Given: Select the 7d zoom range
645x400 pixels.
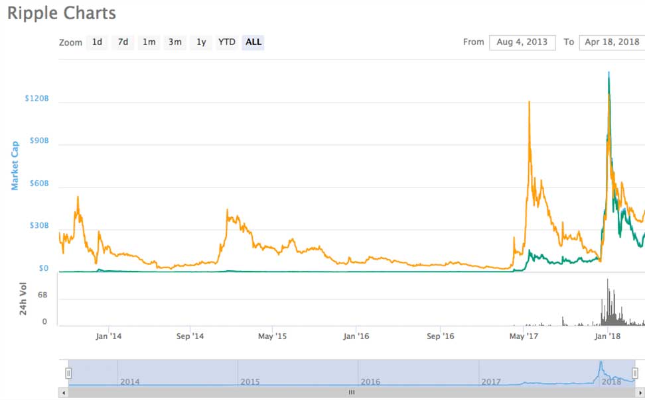Looking at the screenshot, I should [122, 42].
